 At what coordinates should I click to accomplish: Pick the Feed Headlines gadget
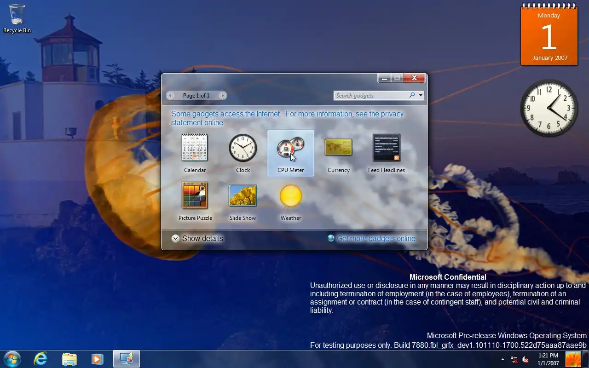click(x=387, y=148)
